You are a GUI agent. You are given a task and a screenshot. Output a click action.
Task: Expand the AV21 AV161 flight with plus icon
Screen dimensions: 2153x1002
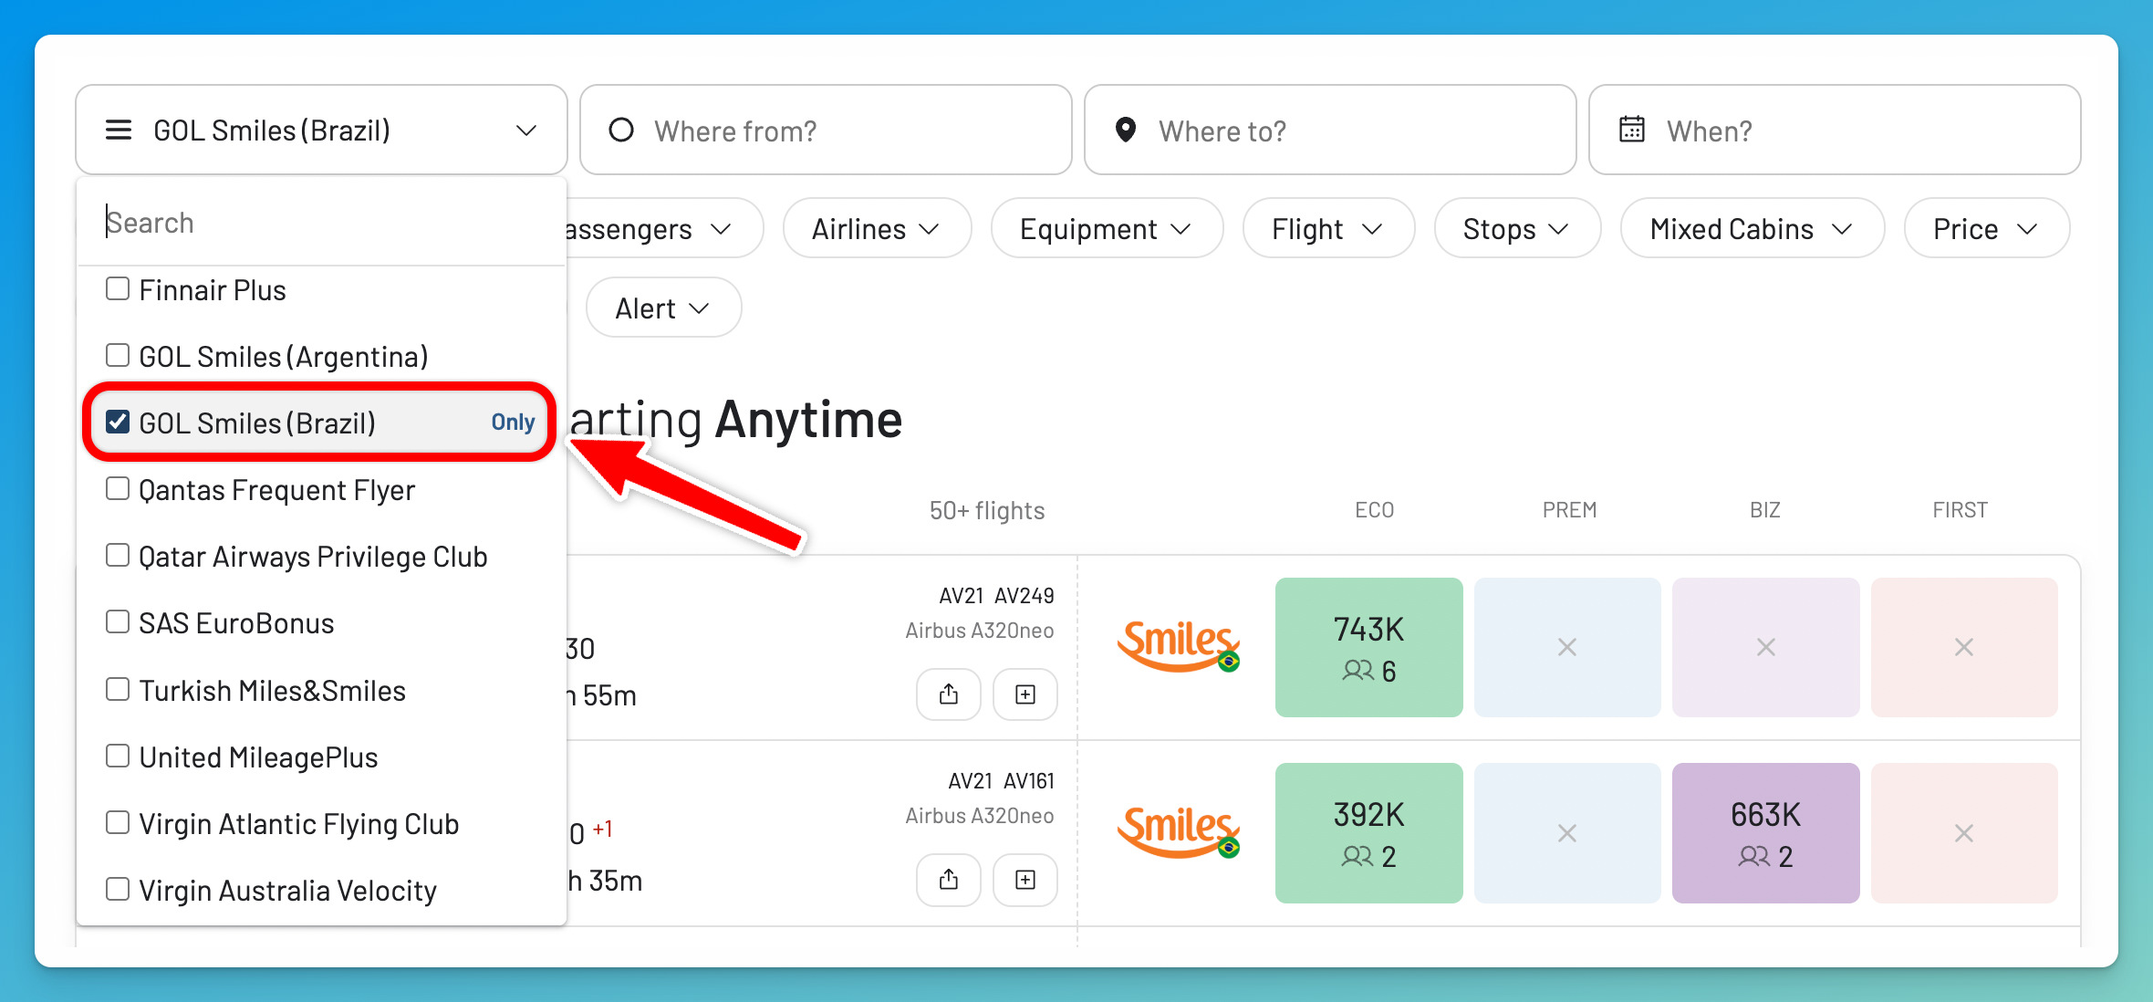1025,880
